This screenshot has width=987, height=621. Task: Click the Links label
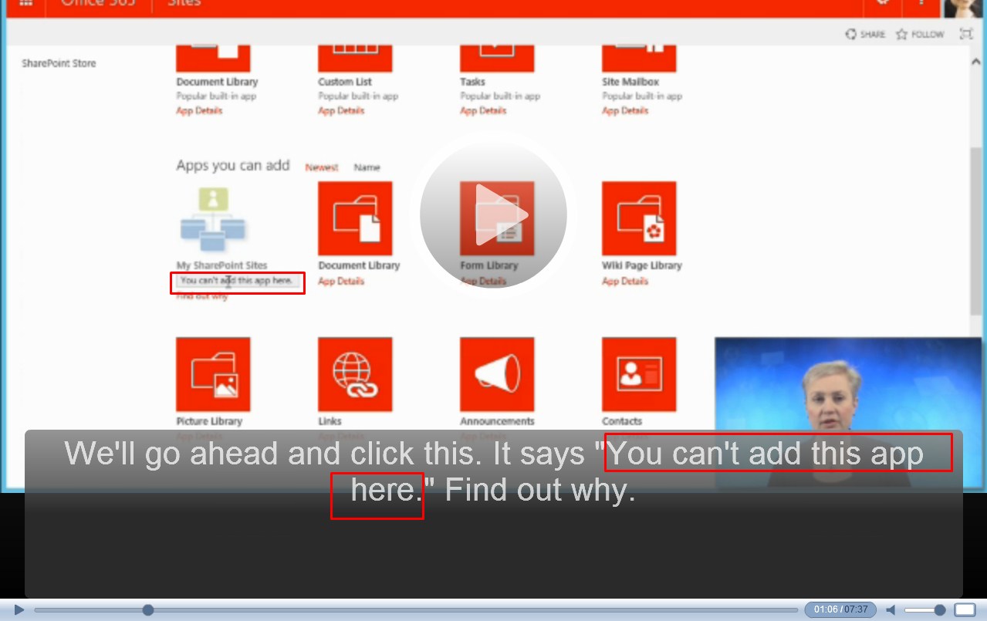point(330,421)
